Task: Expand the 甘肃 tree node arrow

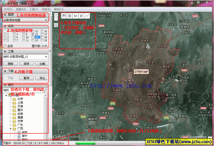Action: point(10,121)
